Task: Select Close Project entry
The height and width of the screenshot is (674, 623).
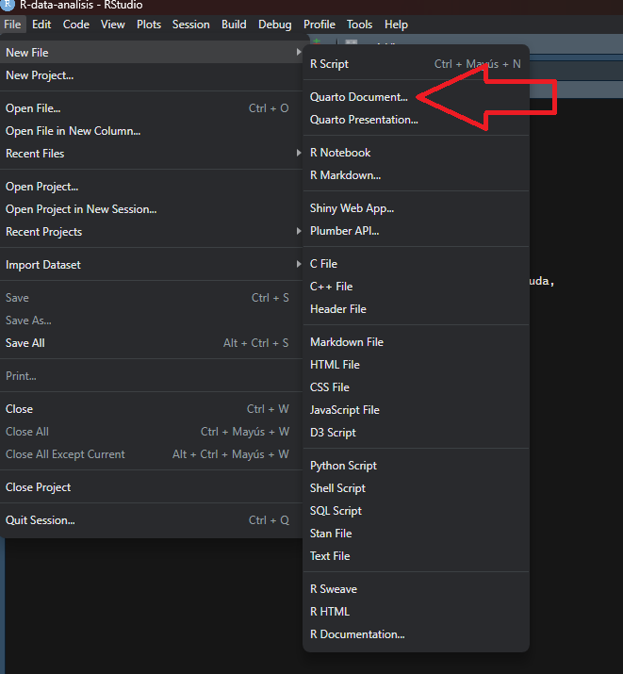Action: point(39,487)
